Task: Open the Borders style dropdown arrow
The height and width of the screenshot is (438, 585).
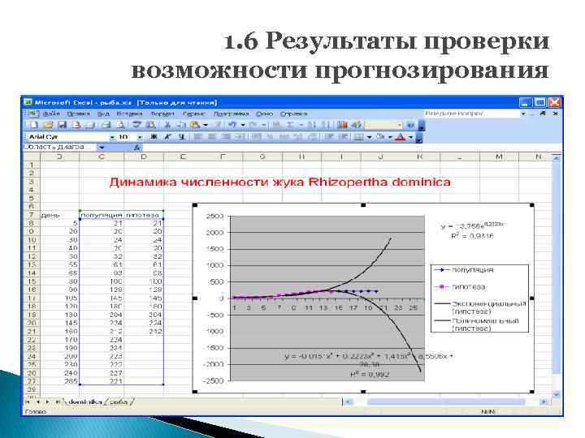Action: click(369, 137)
